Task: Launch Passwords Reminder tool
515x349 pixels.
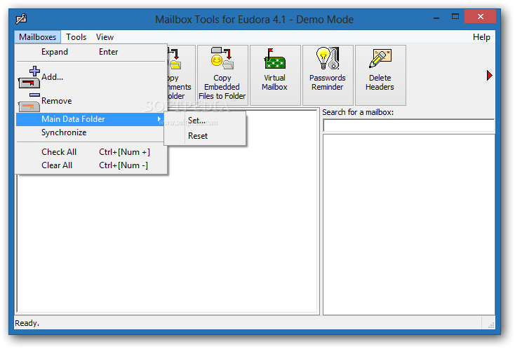Action: [328, 75]
